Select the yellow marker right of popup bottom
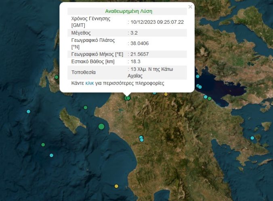 tap(166, 94)
